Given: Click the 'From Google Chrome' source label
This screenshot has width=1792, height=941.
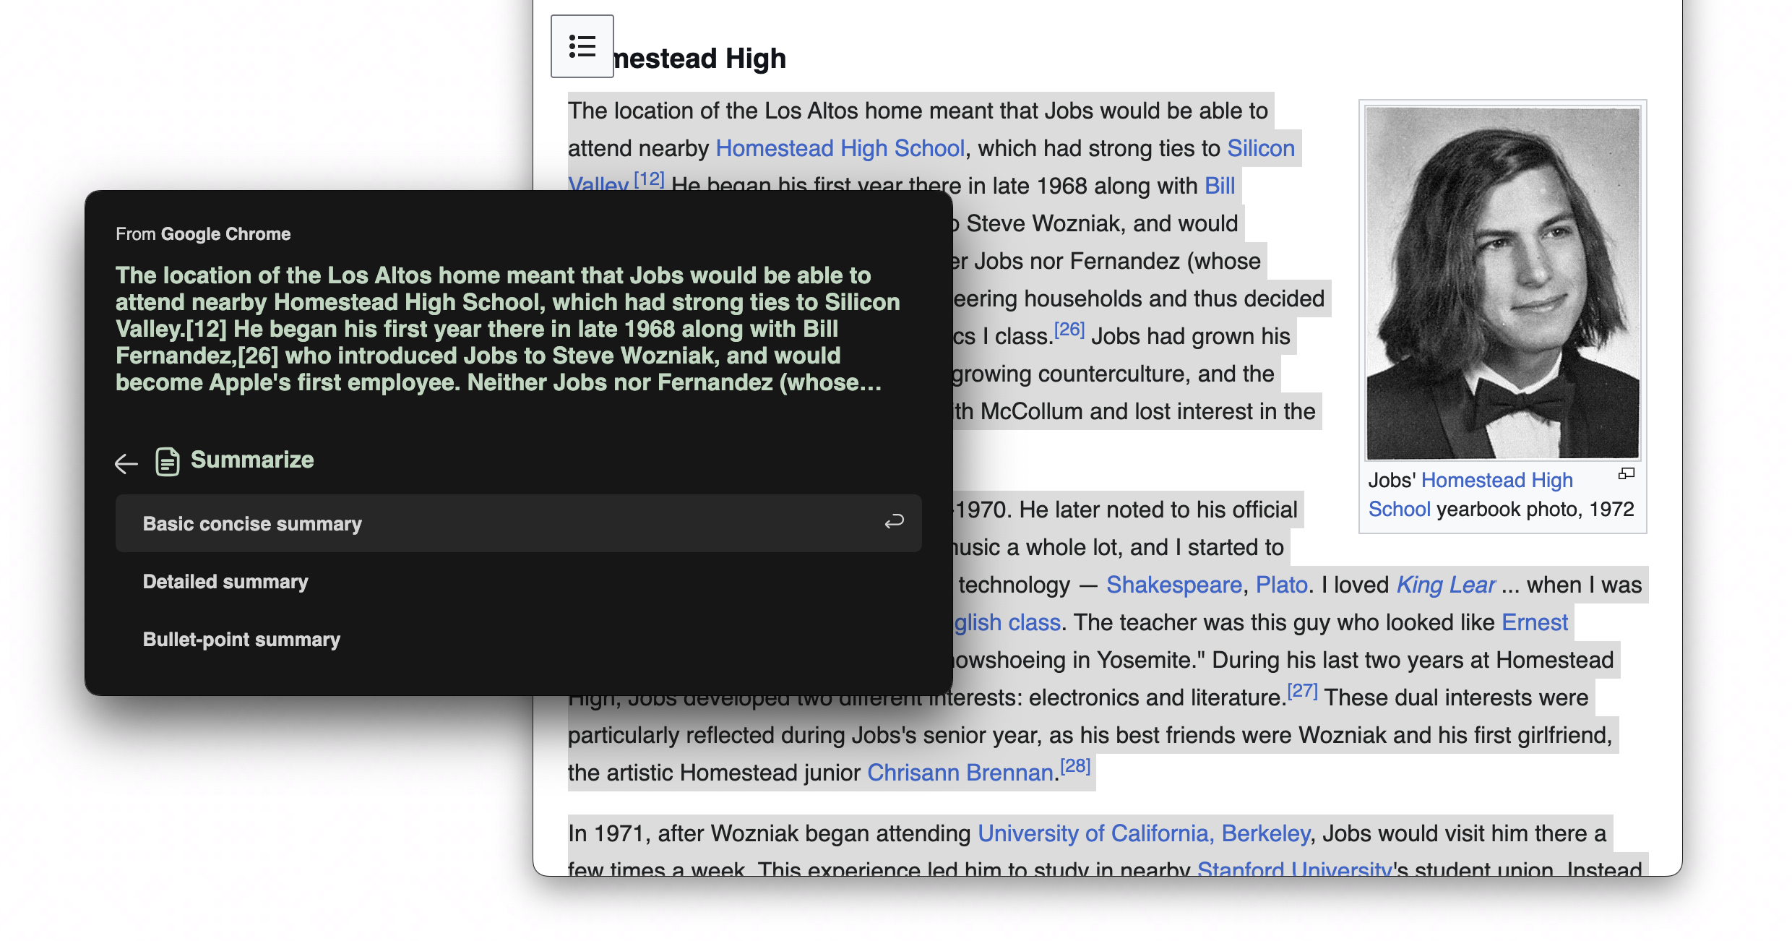Looking at the screenshot, I should pyautogui.click(x=203, y=234).
